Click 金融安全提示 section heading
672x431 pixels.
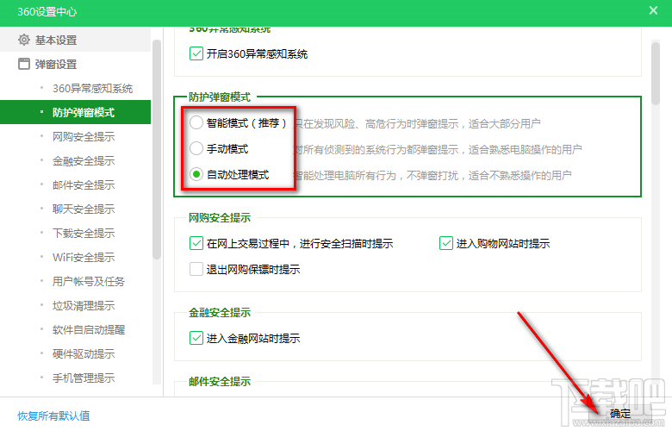click(x=220, y=313)
